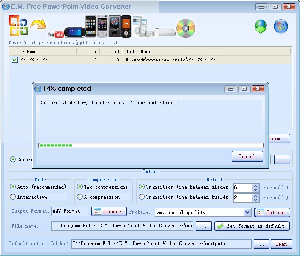Select the PPT33_S.PPT file name text
300x256 pixels.
(35, 60)
